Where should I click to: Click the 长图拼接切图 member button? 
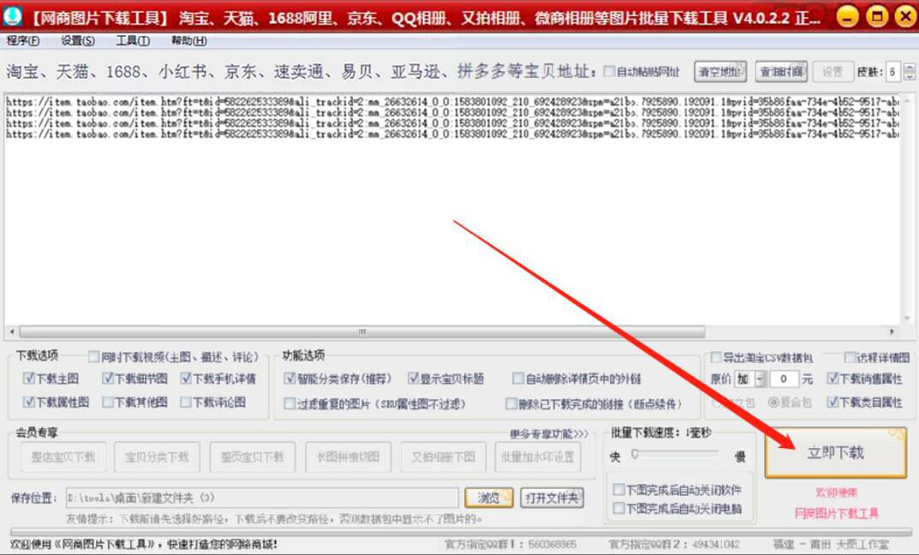pyautogui.click(x=348, y=457)
